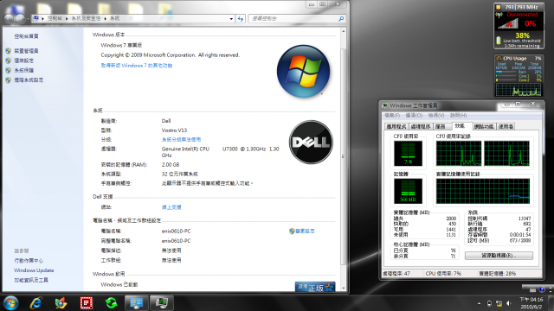Go to 控制台首頁 Control Panel home

tap(26, 36)
